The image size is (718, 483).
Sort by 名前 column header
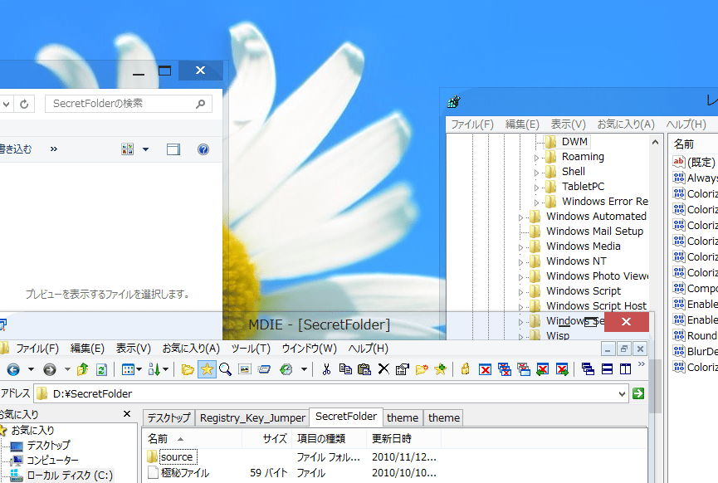(x=192, y=439)
